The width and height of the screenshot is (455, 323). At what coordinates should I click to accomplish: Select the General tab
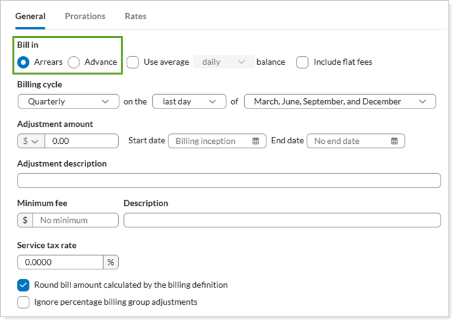30,16
